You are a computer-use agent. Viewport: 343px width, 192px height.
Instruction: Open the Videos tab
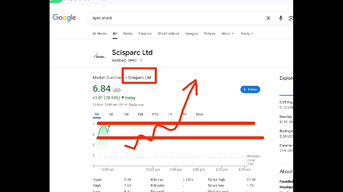click(209, 33)
